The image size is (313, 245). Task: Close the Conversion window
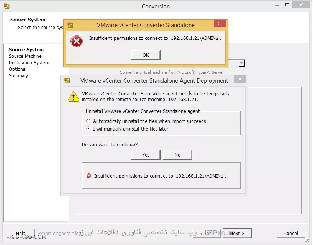coord(301,5)
